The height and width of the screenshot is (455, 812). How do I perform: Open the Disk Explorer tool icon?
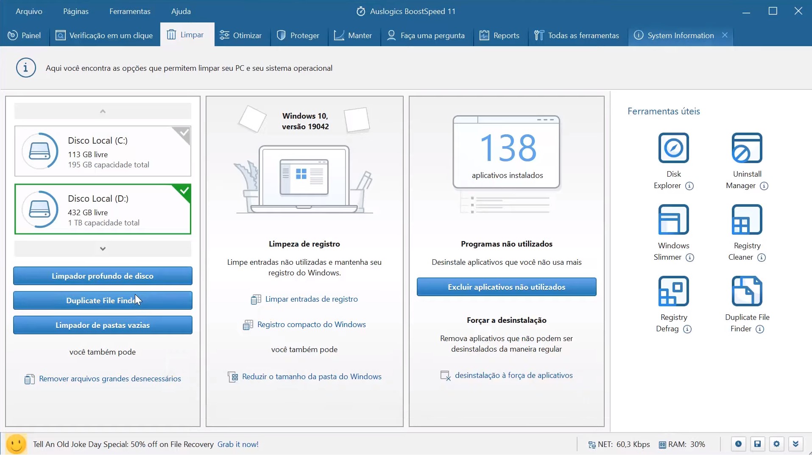673,148
